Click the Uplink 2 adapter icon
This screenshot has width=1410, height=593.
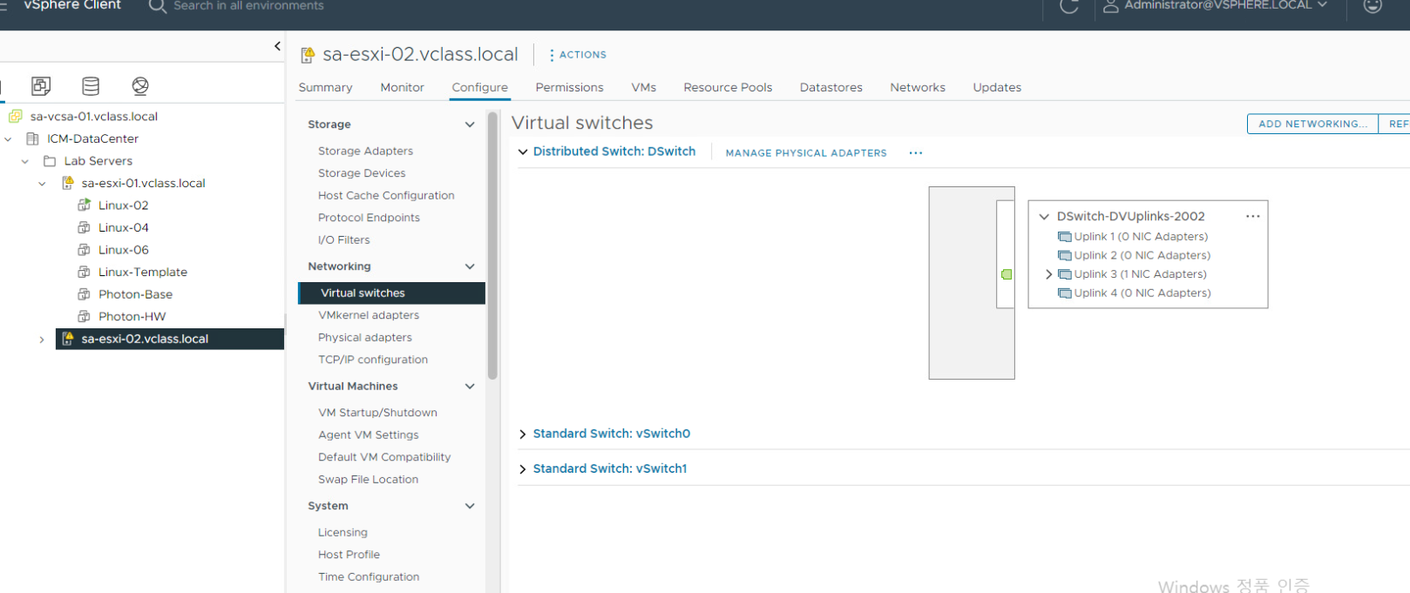[1064, 256]
